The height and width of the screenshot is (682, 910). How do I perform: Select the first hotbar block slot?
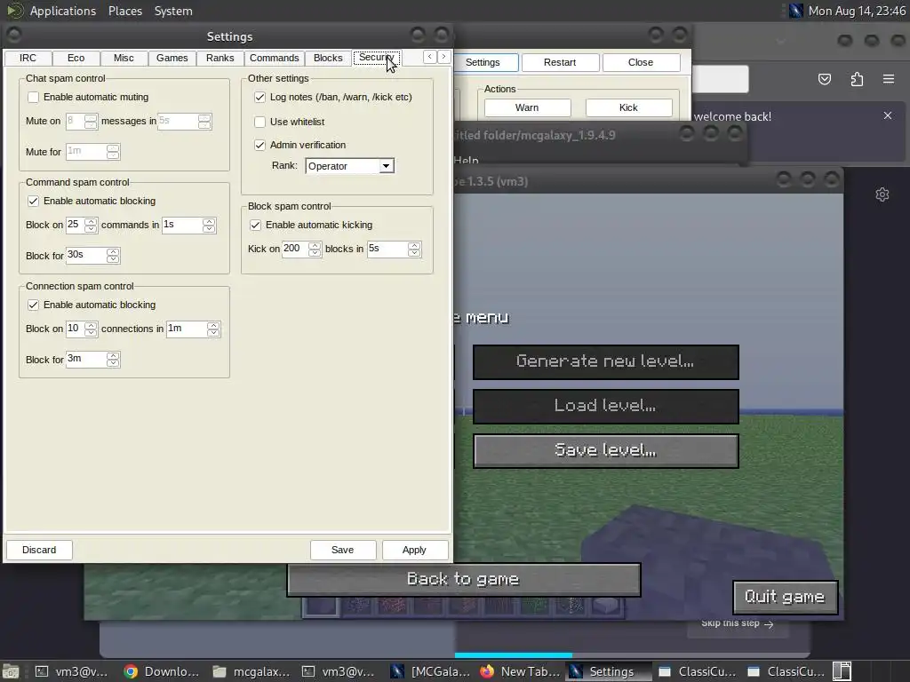pos(321,606)
